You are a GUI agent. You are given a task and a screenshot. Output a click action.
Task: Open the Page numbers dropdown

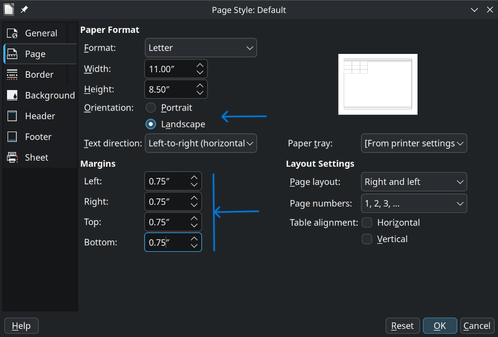pyautogui.click(x=414, y=203)
